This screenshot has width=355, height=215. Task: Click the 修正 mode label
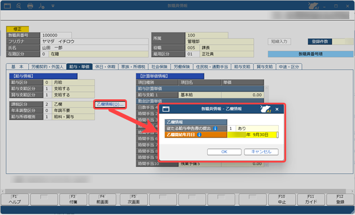[17, 29]
